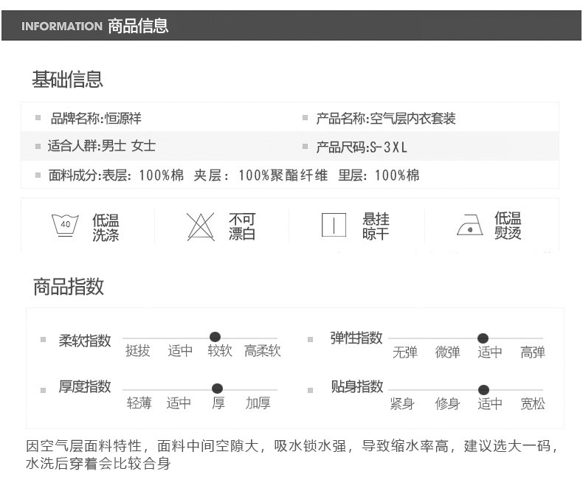Screen dimensions: 583x477
Task: Click the 修身 fit option
Action: pyautogui.click(x=448, y=403)
